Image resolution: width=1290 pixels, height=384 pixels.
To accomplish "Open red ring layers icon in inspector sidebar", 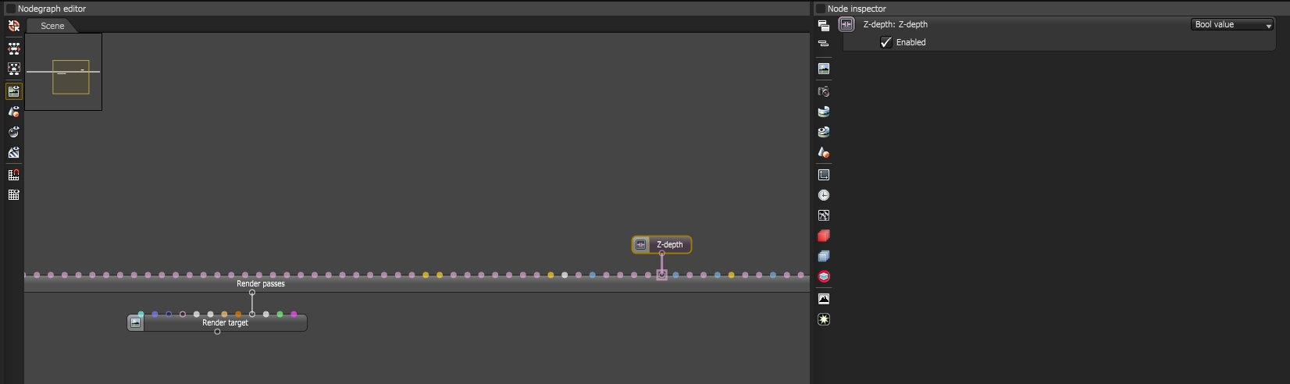I will [823, 276].
